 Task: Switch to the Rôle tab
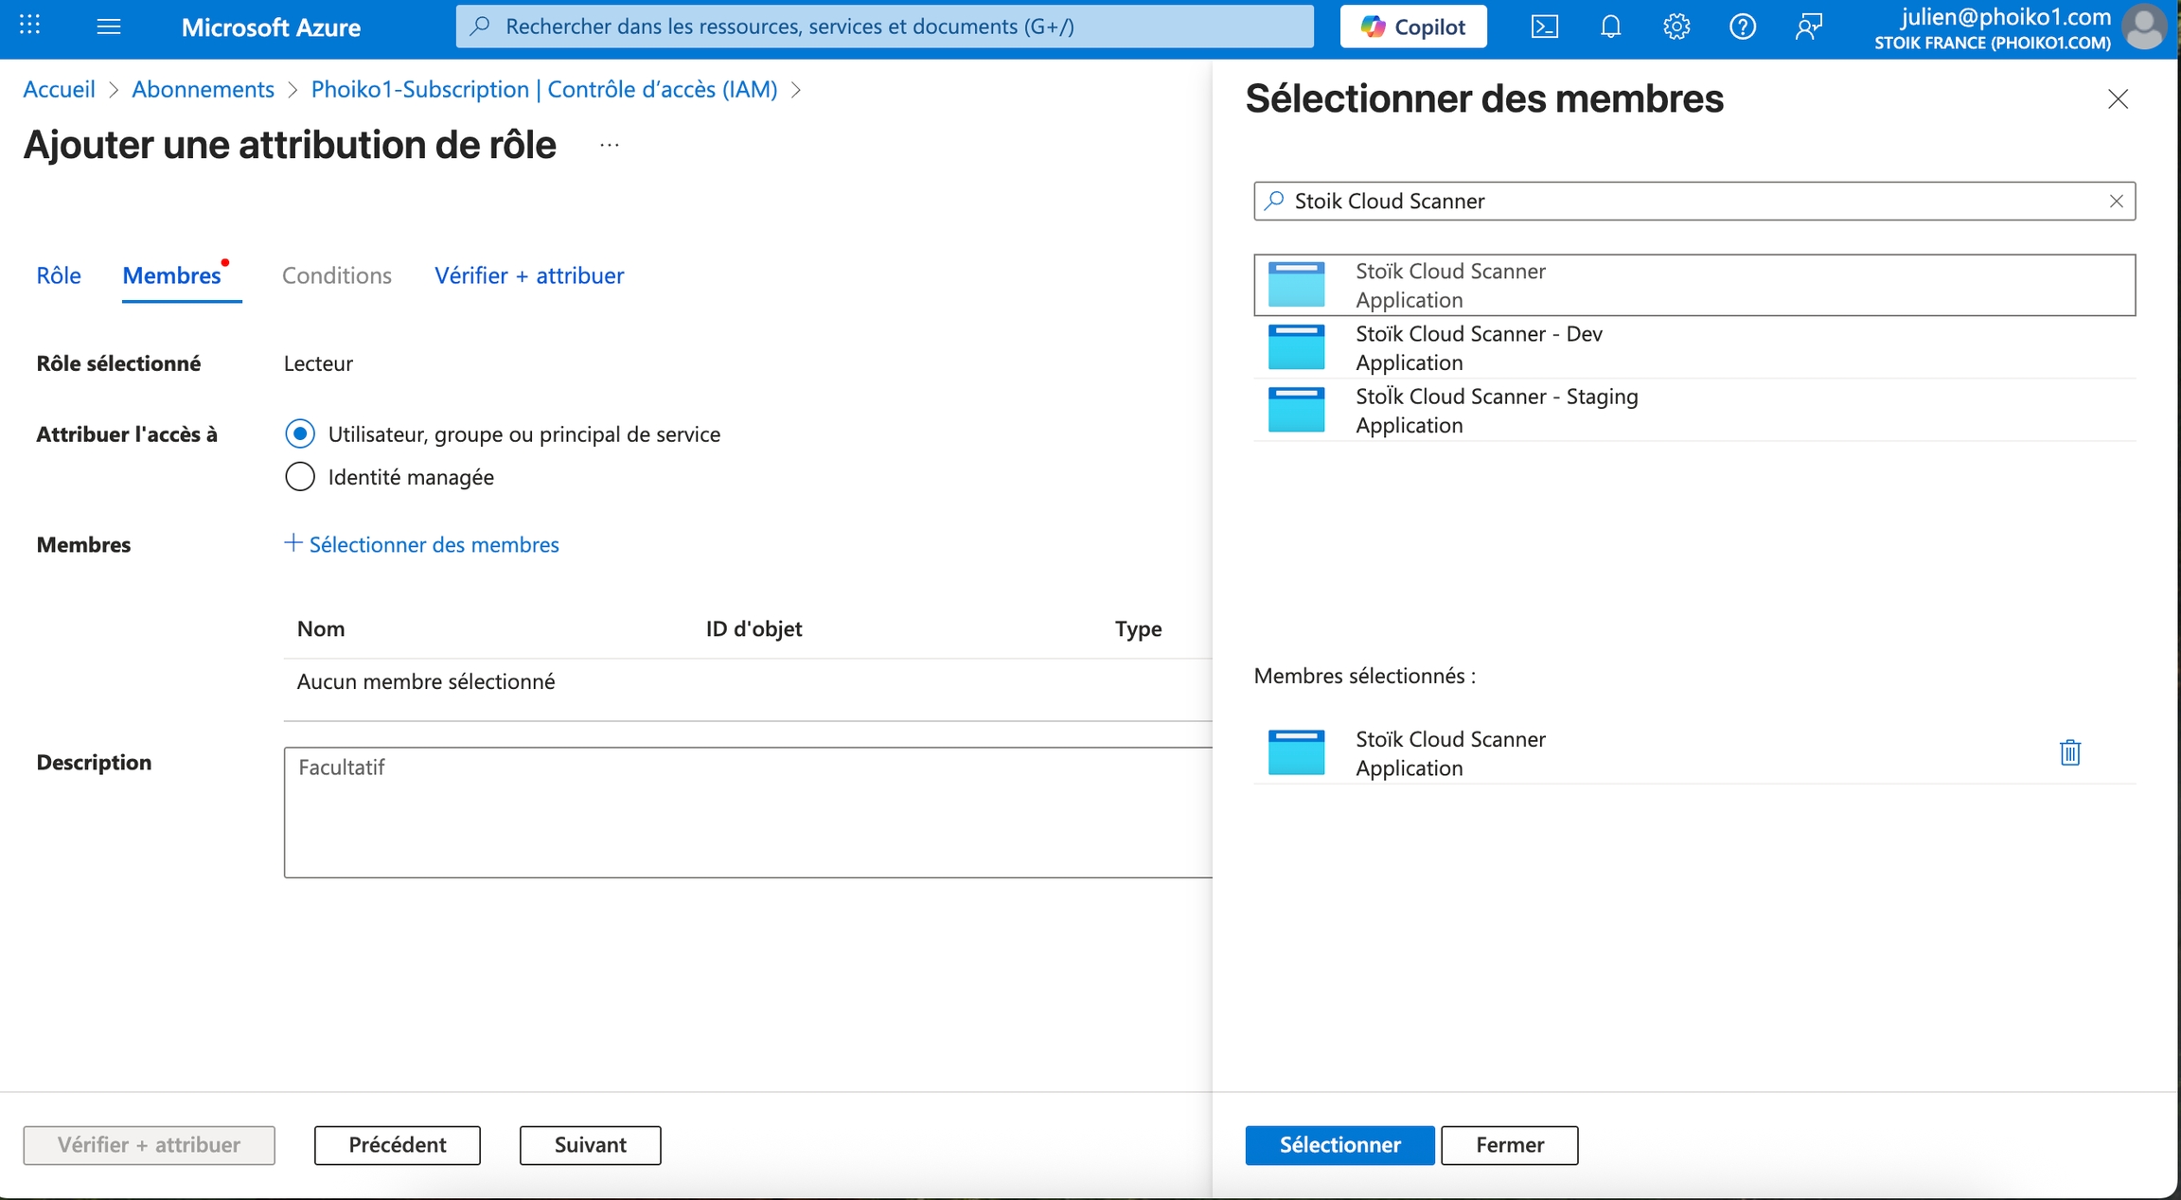(59, 275)
